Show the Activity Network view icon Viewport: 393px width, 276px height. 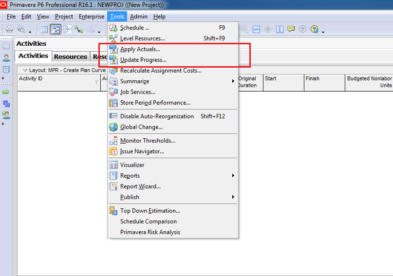[67, 29]
